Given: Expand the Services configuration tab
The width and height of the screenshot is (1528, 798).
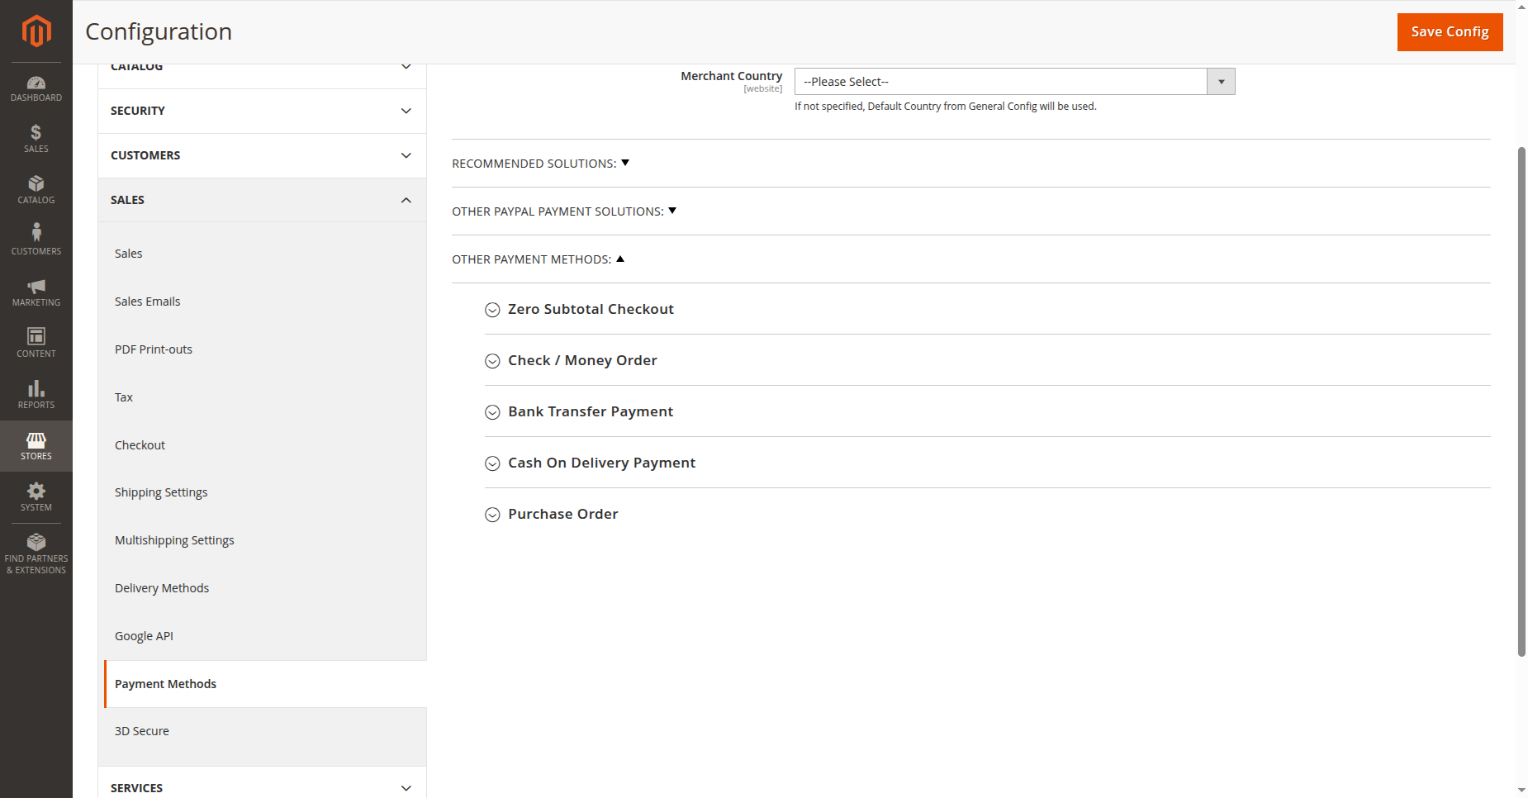Looking at the screenshot, I should [x=262, y=787].
